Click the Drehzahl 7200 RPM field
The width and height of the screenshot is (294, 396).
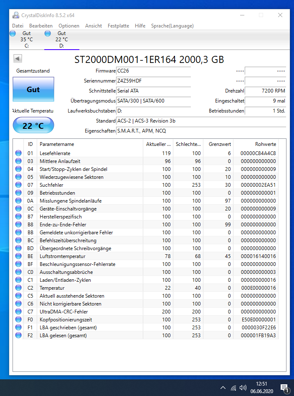266,91
